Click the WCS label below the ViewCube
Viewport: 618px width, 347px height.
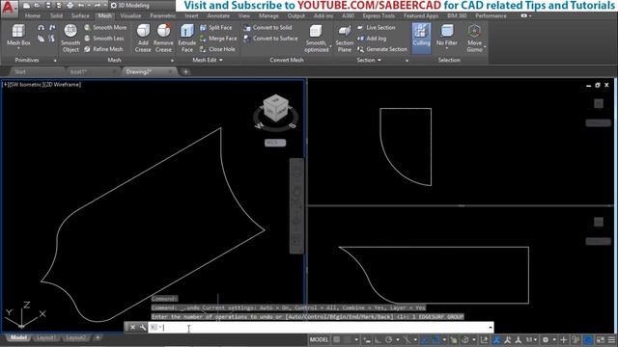tap(275, 143)
